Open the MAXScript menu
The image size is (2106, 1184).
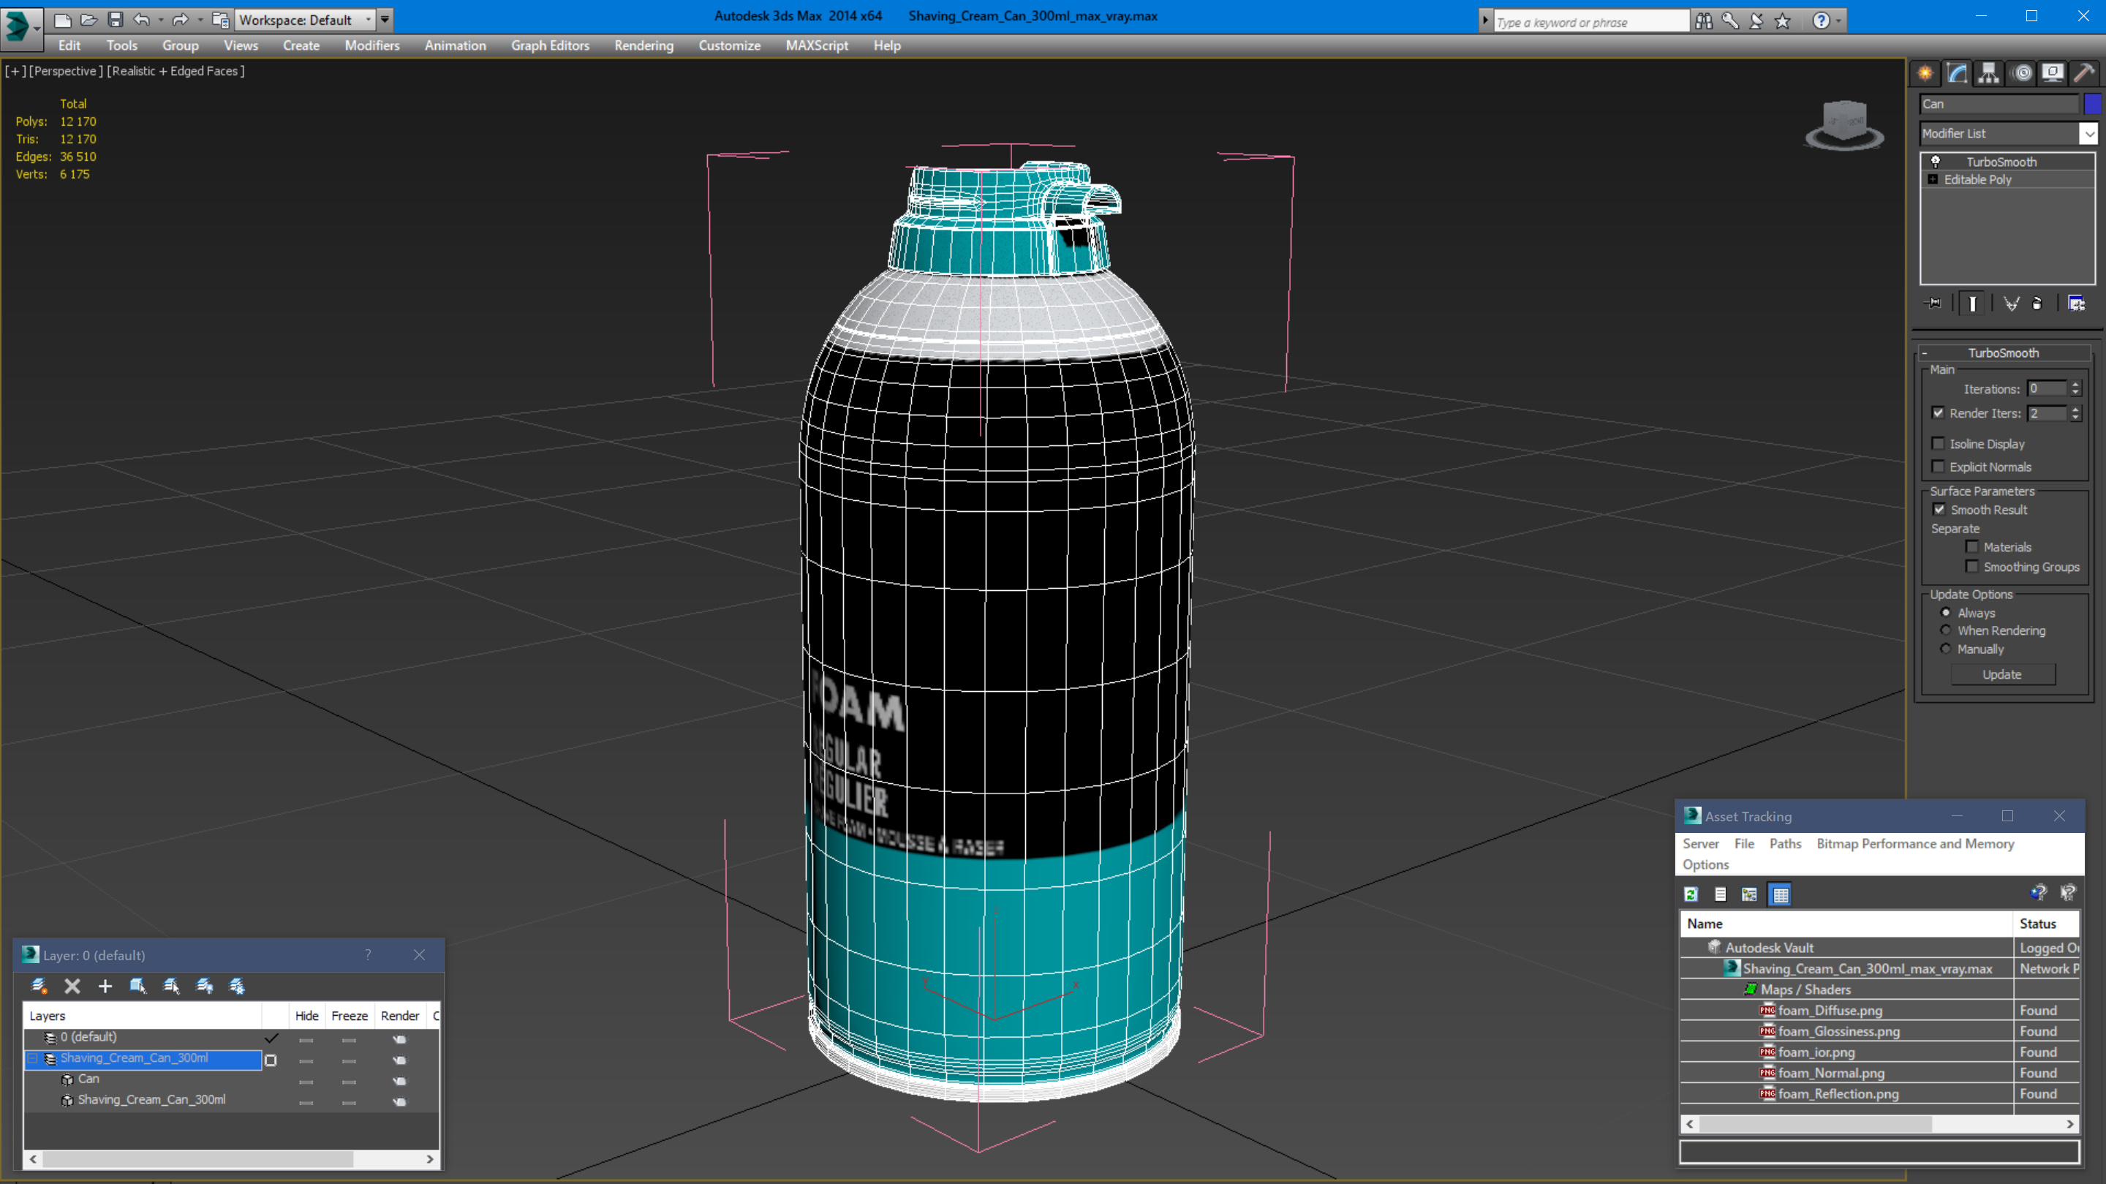pos(817,46)
